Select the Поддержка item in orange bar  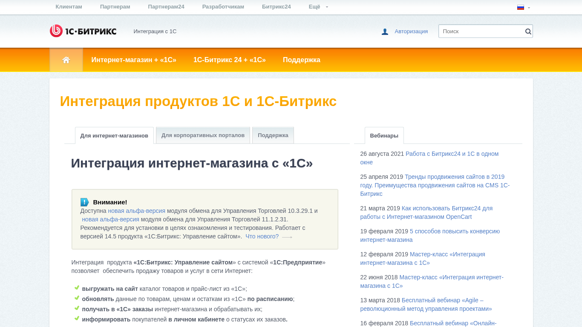click(x=301, y=60)
